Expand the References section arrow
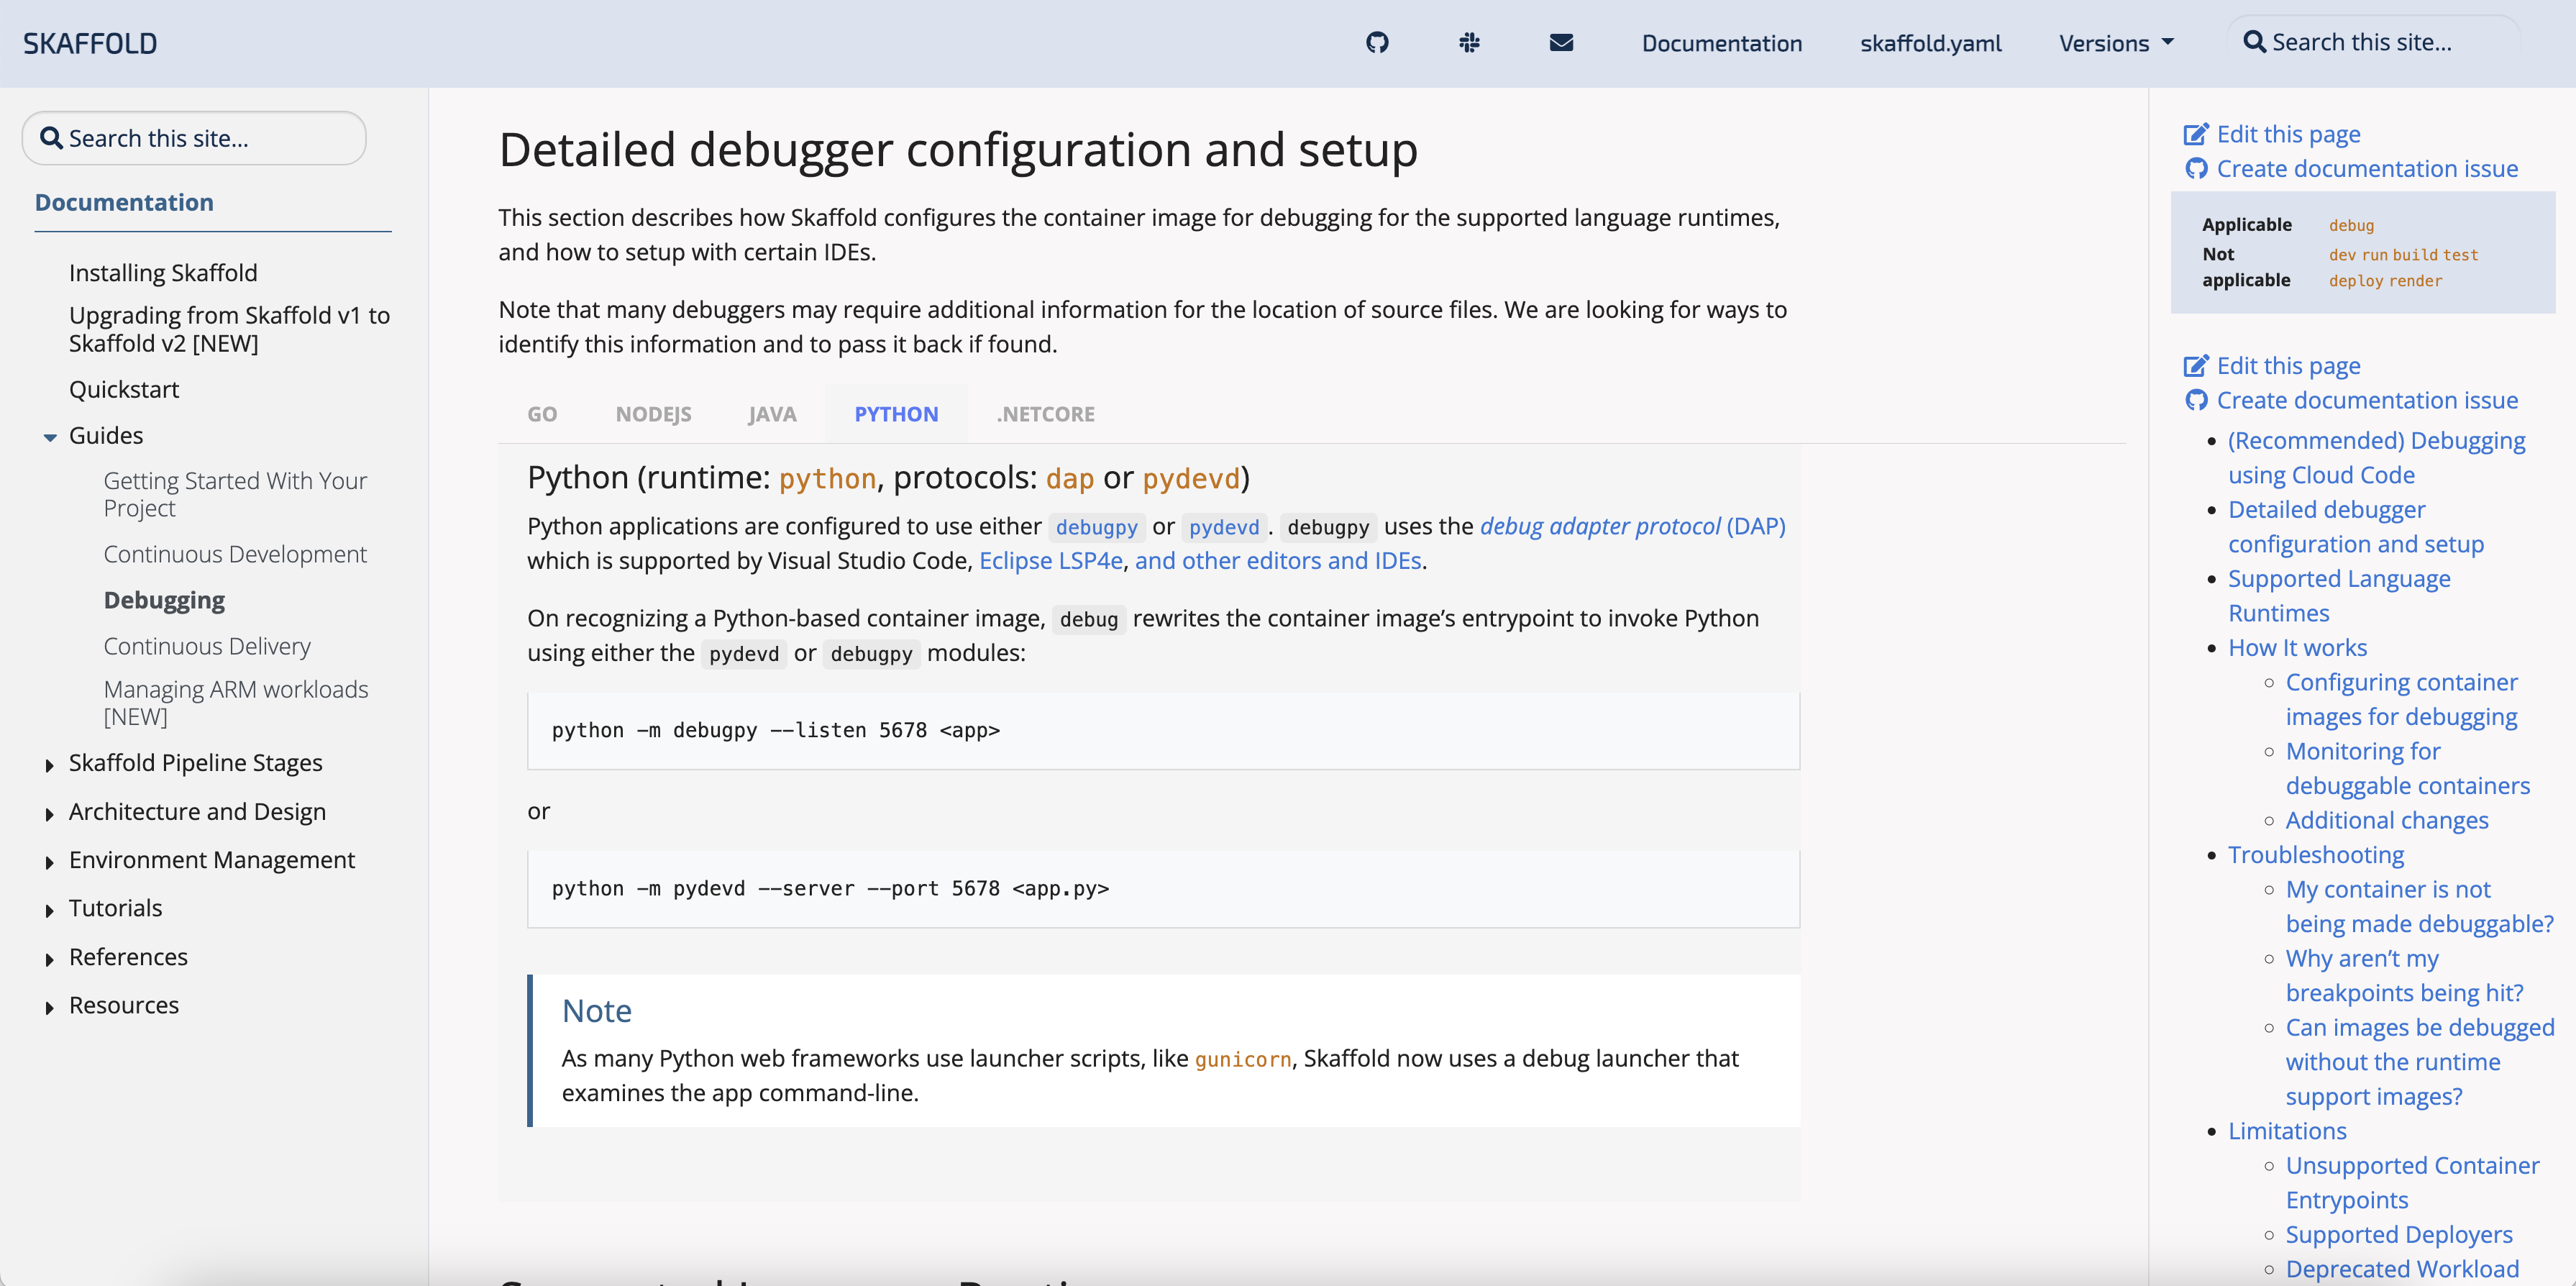The height and width of the screenshot is (1286, 2576). coord(50,959)
